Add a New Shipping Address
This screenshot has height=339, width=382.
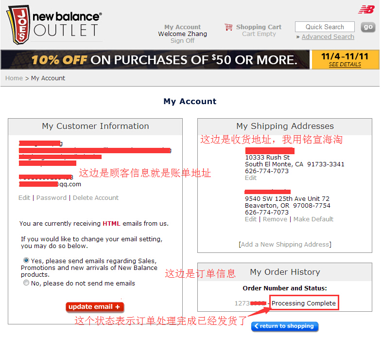click(285, 244)
